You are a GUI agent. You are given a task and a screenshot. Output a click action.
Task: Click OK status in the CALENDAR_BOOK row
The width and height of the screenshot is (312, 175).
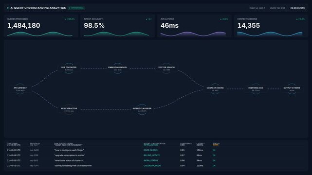tap(214, 166)
